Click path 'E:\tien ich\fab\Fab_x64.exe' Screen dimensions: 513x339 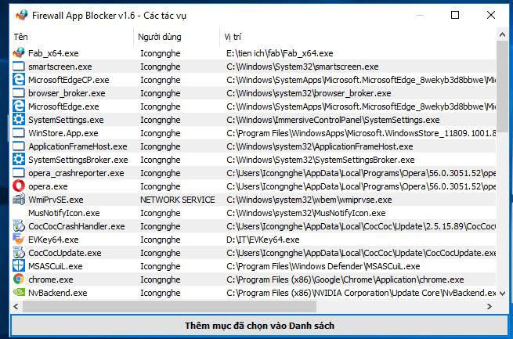tap(280, 53)
